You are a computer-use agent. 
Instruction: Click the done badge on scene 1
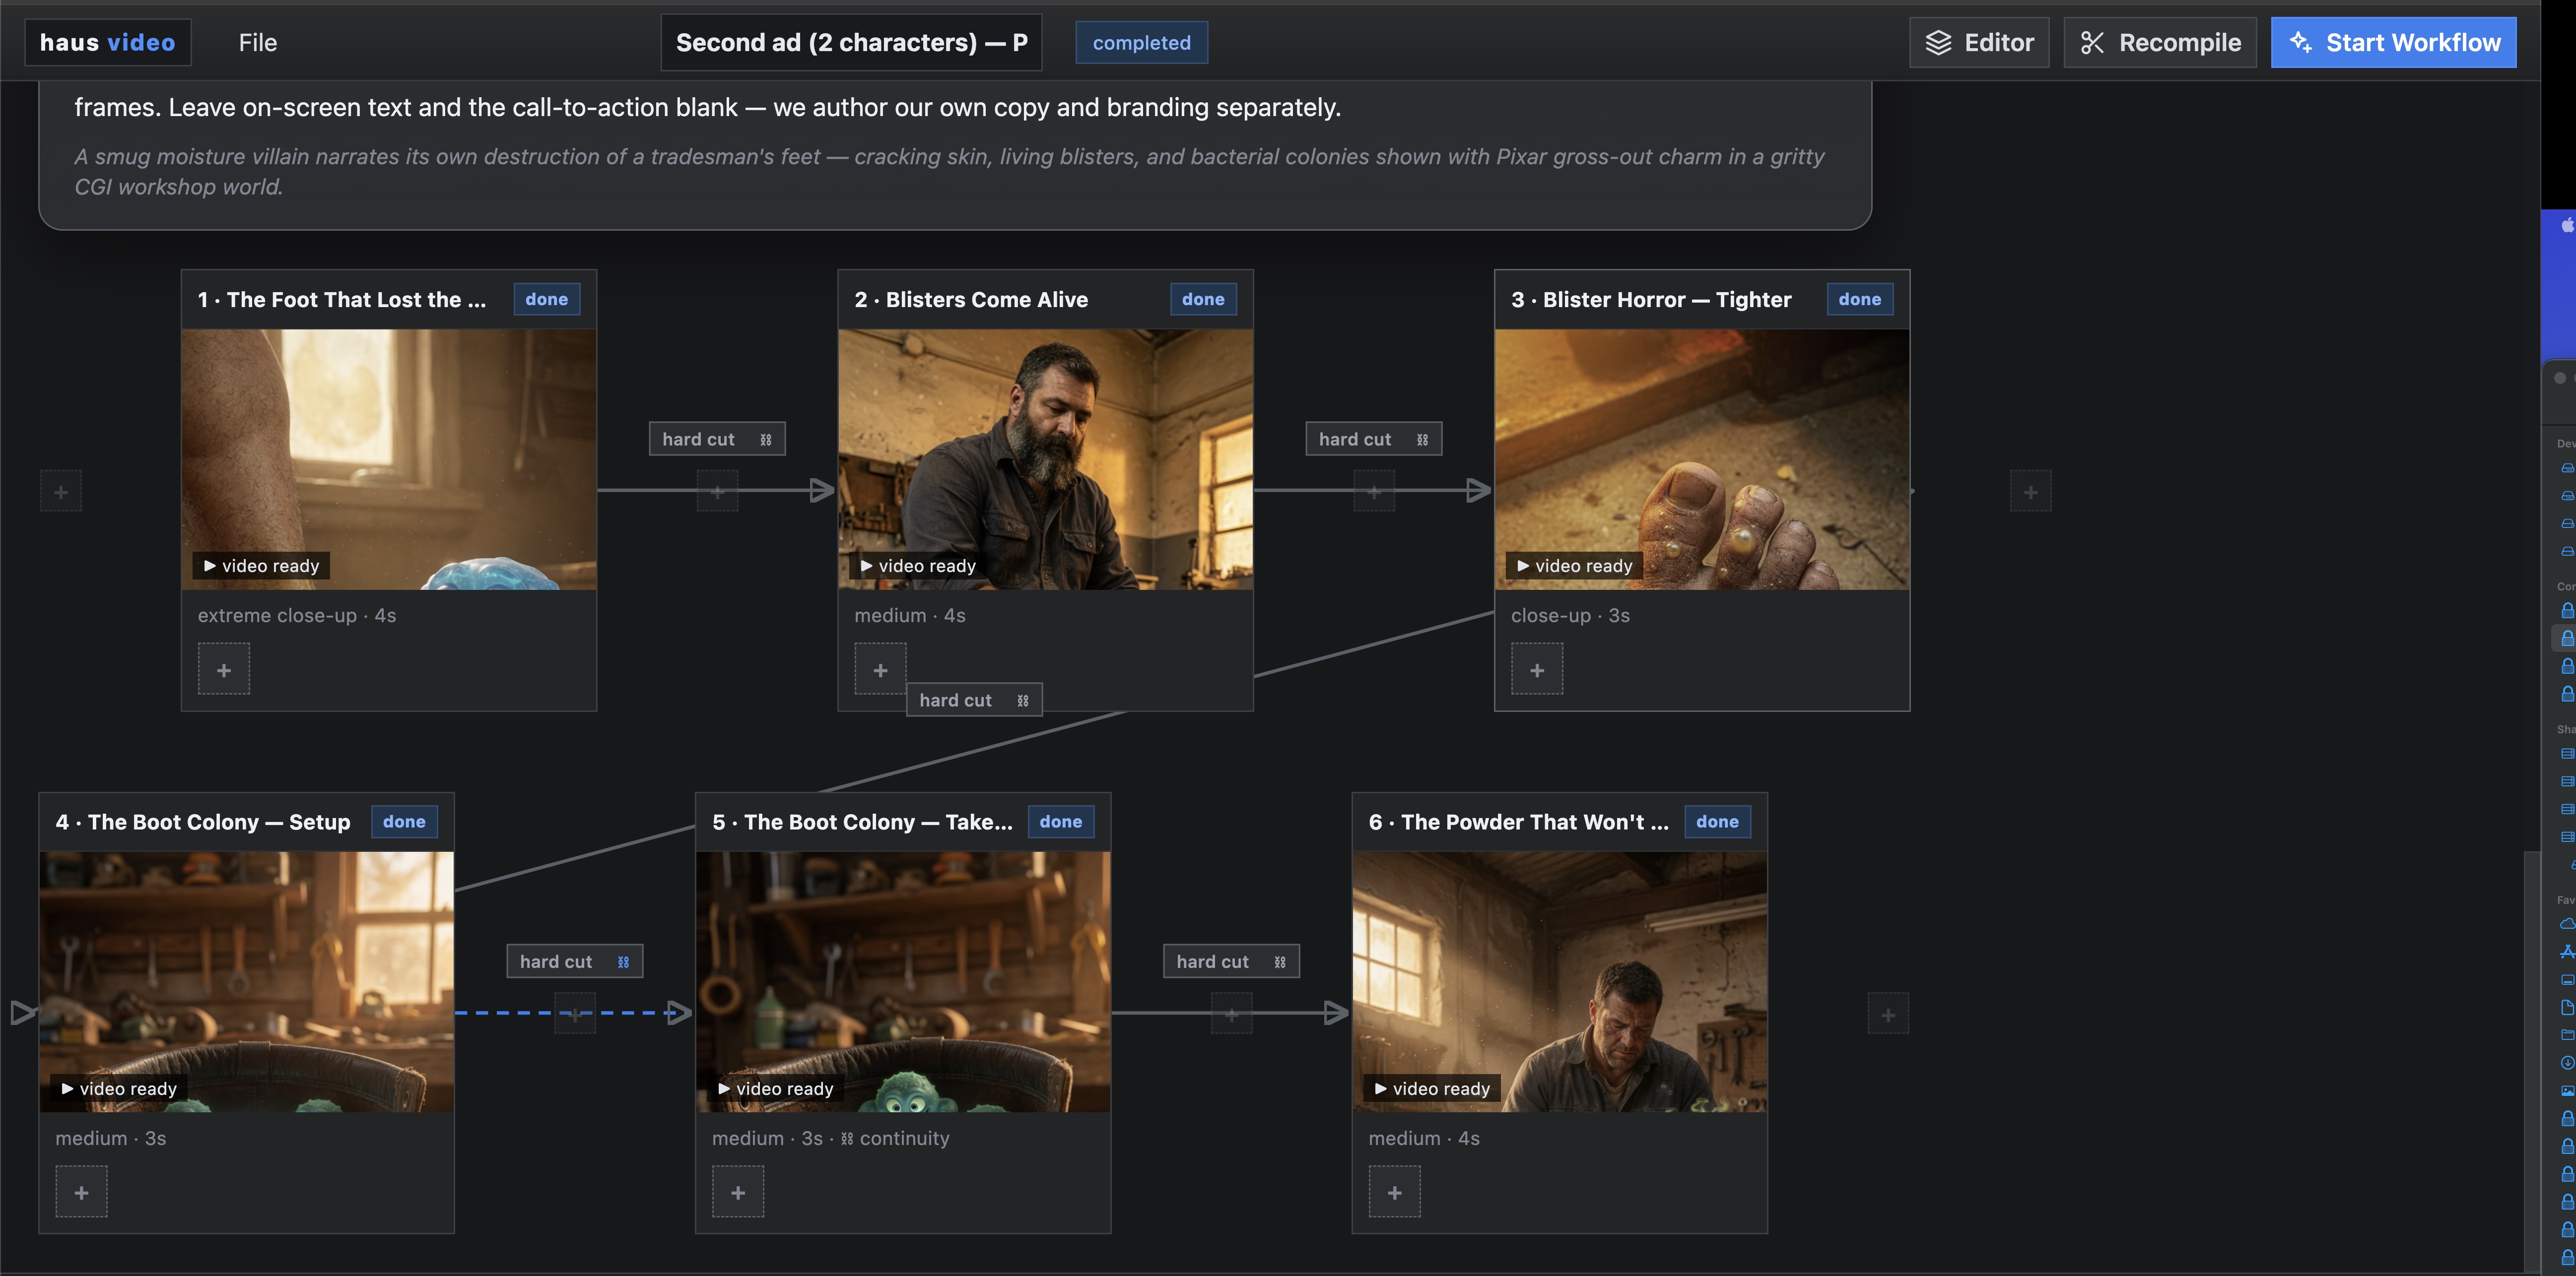point(547,299)
